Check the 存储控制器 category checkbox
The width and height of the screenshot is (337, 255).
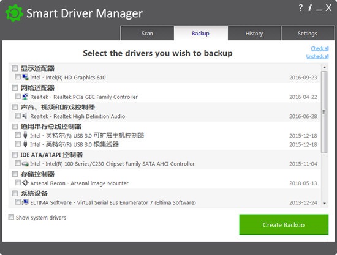pos(15,174)
